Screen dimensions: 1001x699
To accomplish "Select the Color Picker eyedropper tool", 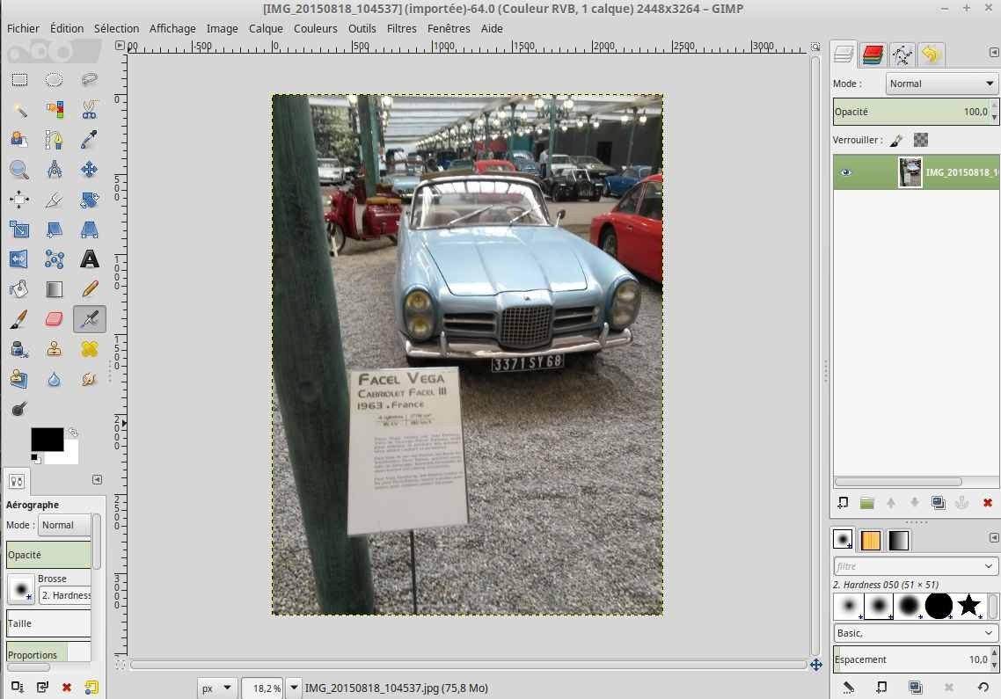I will (89, 140).
